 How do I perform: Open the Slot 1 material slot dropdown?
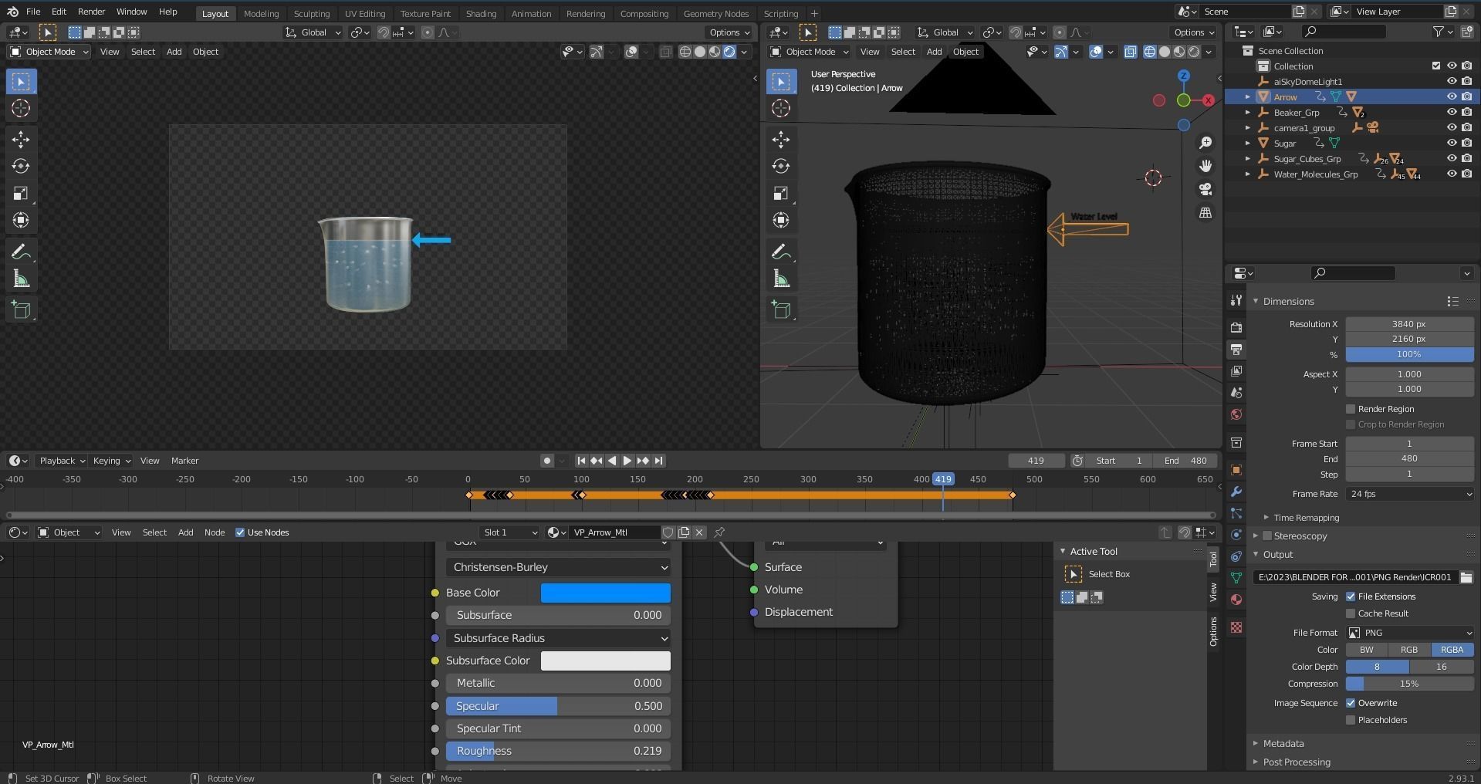(509, 532)
